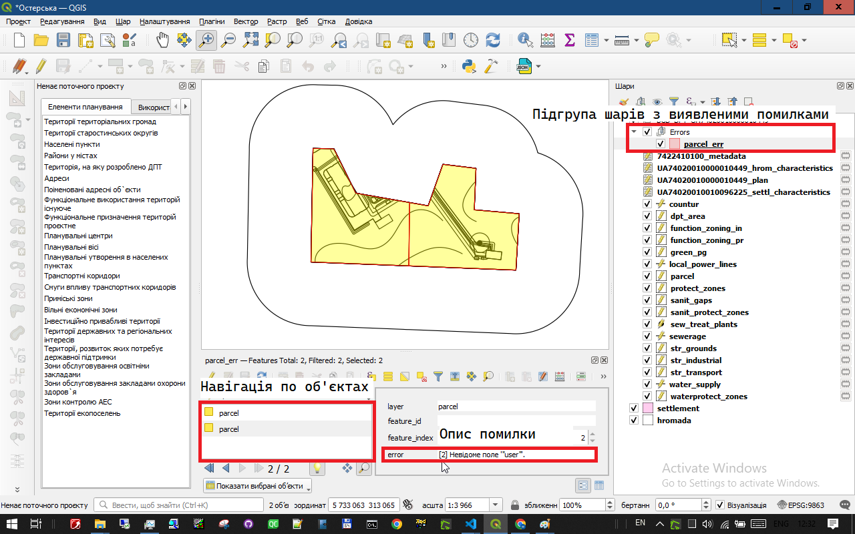Toggle highlight lightbulb in feature navigation
Image resolution: width=855 pixels, height=534 pixels.
(x=317, y=469)
